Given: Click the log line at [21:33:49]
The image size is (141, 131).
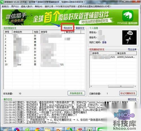Looking at the screenshot, I should pyautogui.click(x=66, y=102).
